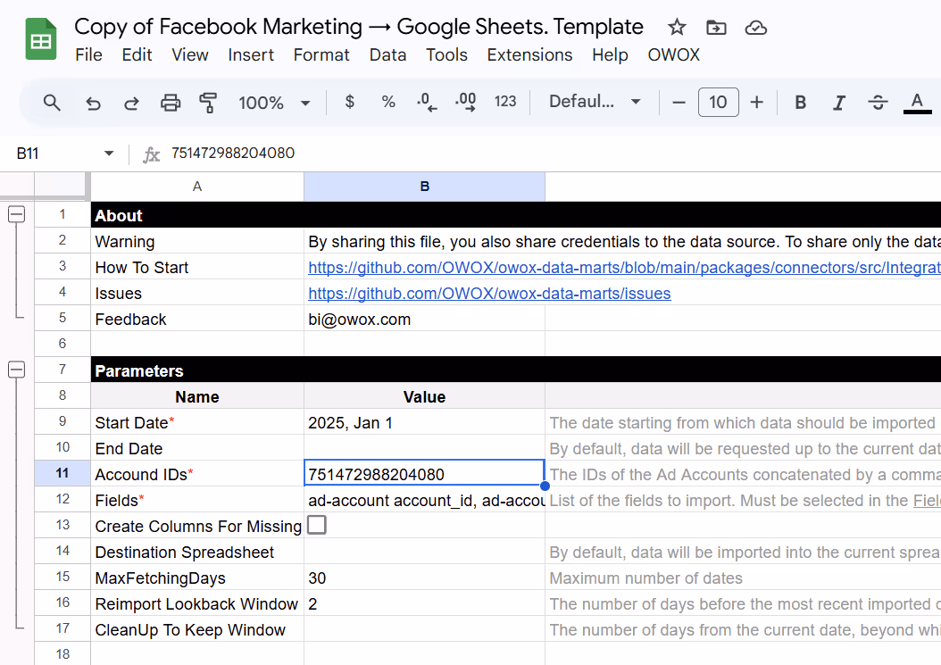Undo the last action

tap(93, 104)
